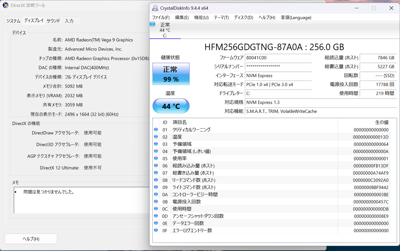Click the VRAM value 2032 MB
This screenshot has height=251, width=400.
(74, 96)
